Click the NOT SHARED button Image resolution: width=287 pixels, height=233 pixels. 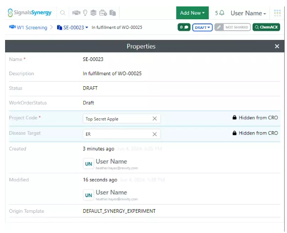[237, 28]
